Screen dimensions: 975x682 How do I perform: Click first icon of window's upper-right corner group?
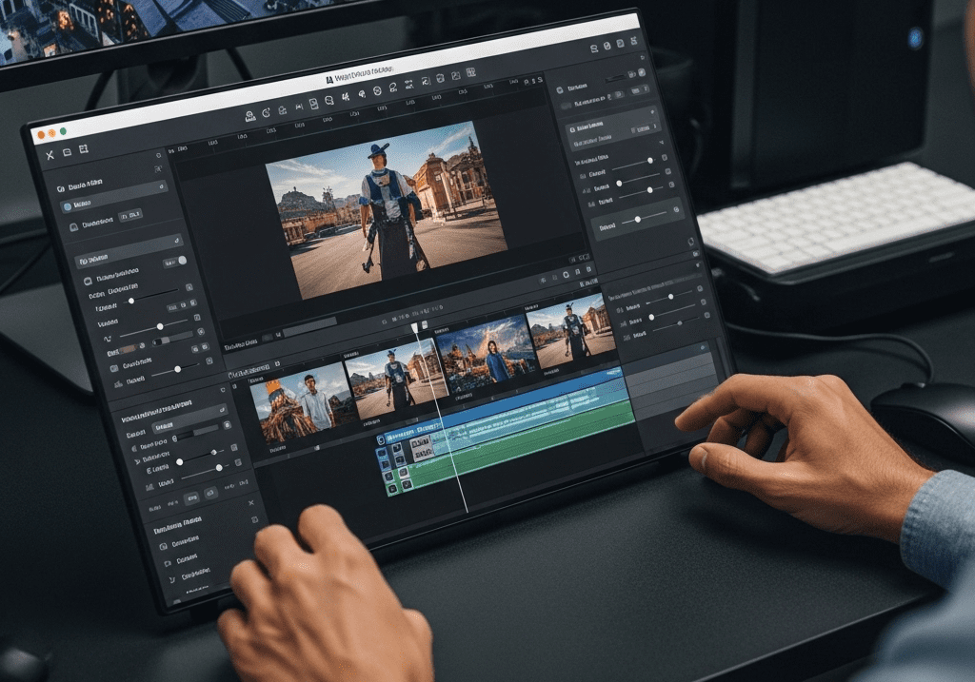point(594,49)
